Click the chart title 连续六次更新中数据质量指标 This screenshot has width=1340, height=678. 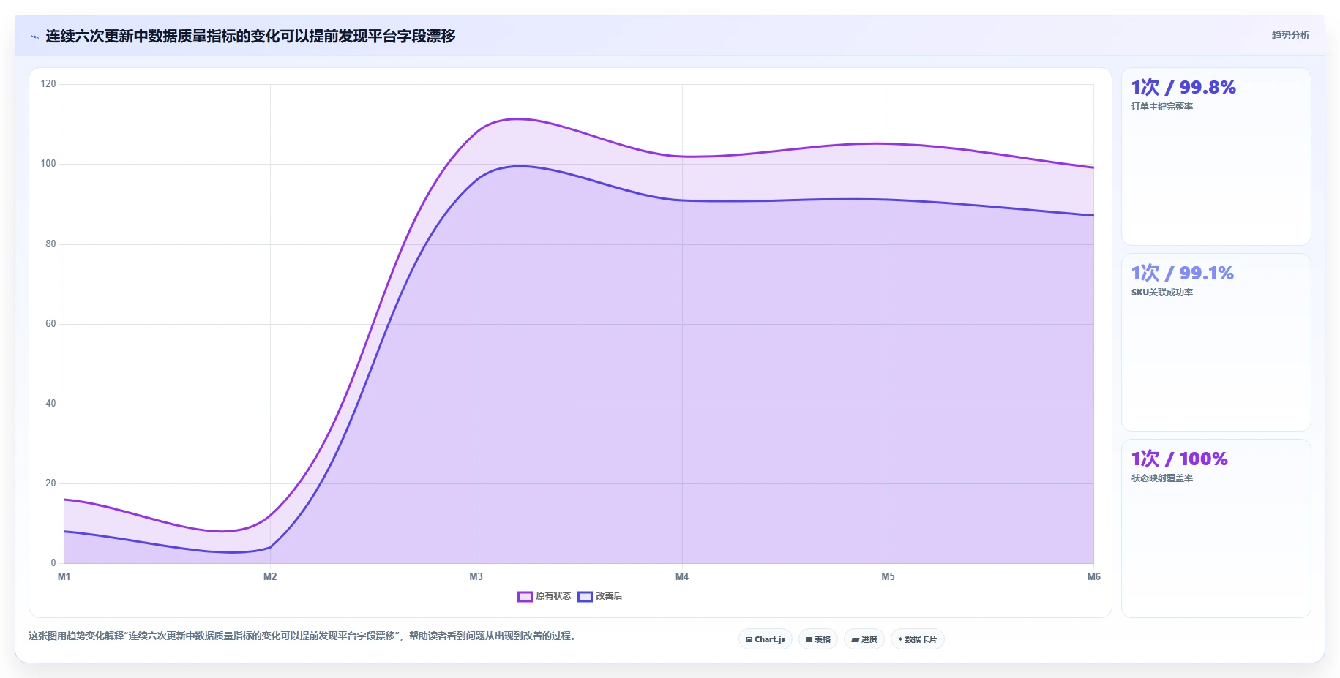250,36
